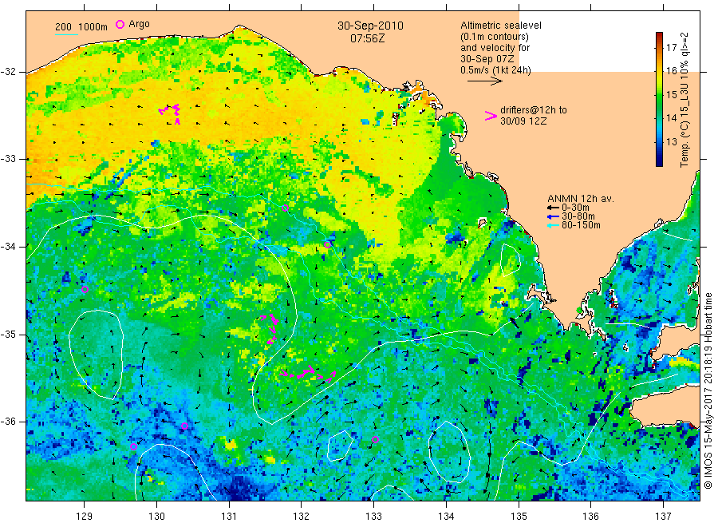Click the Argo float marker near 131.8, -33.5

[286, 208]
